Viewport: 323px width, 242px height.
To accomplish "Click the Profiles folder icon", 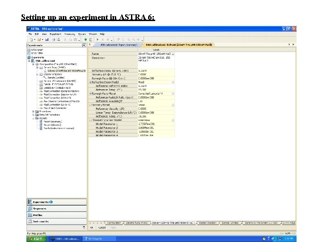I will [30, 215].
